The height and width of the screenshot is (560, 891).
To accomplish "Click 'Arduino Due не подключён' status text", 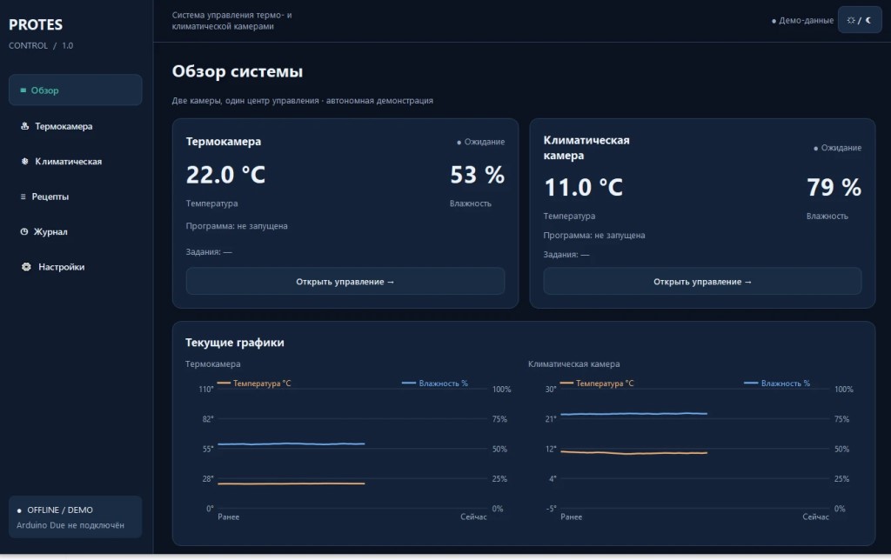I will point(70,525).
